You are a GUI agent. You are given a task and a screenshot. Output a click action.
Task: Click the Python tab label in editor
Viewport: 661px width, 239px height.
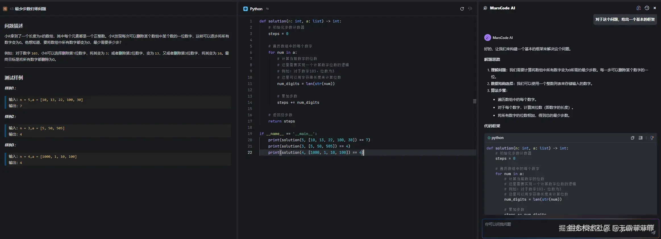pos(256,9)
